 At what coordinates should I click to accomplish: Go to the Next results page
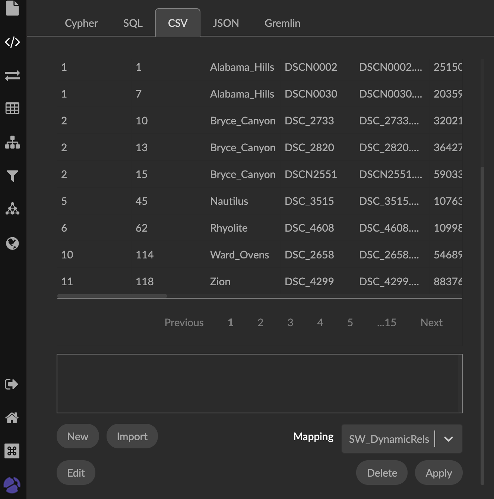tap(431, 322)
